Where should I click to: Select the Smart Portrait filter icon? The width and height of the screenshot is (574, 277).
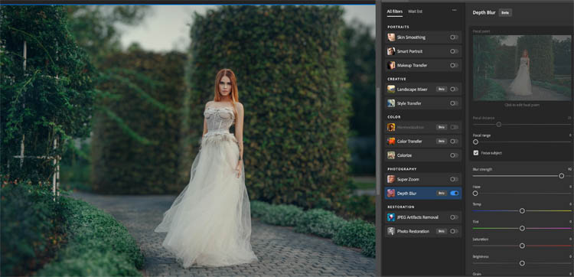pos(391,51)
